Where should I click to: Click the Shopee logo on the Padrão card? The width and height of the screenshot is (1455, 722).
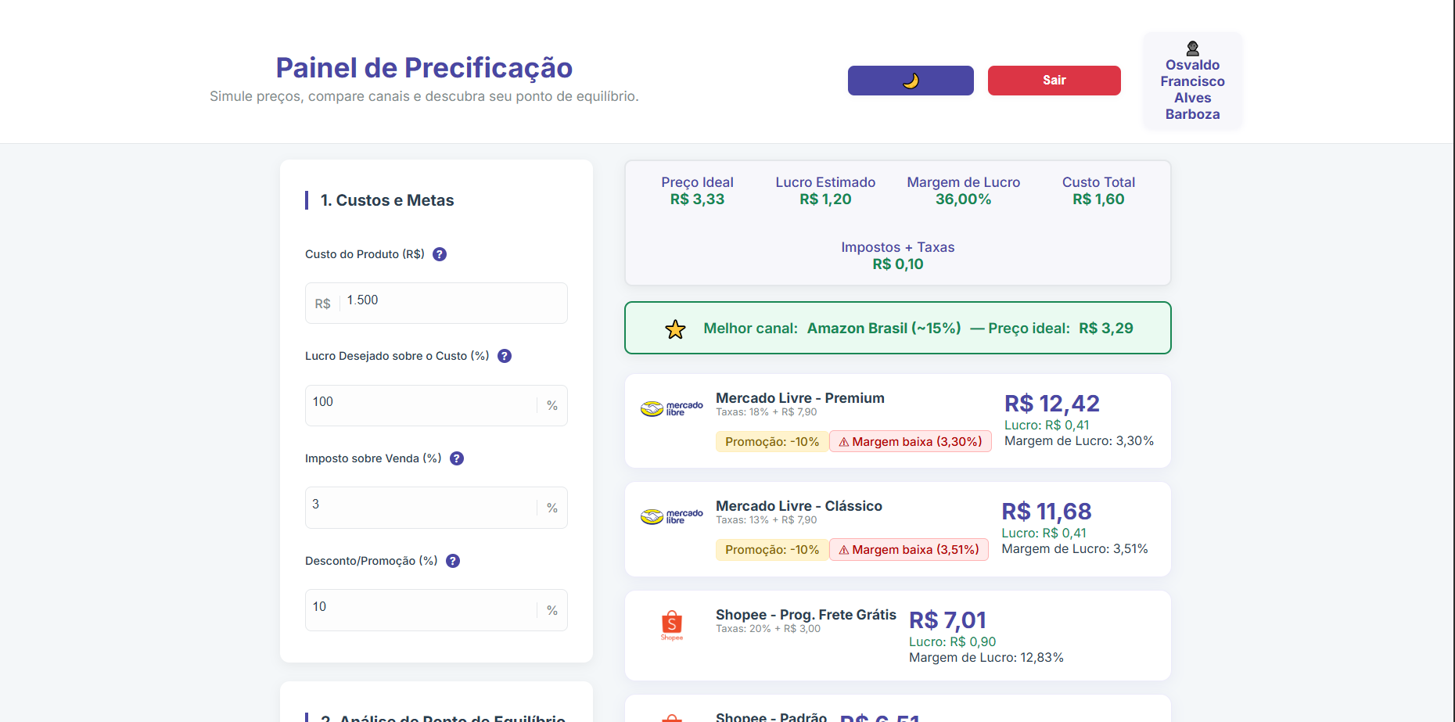pyautogui.click(x=671, y=716)
